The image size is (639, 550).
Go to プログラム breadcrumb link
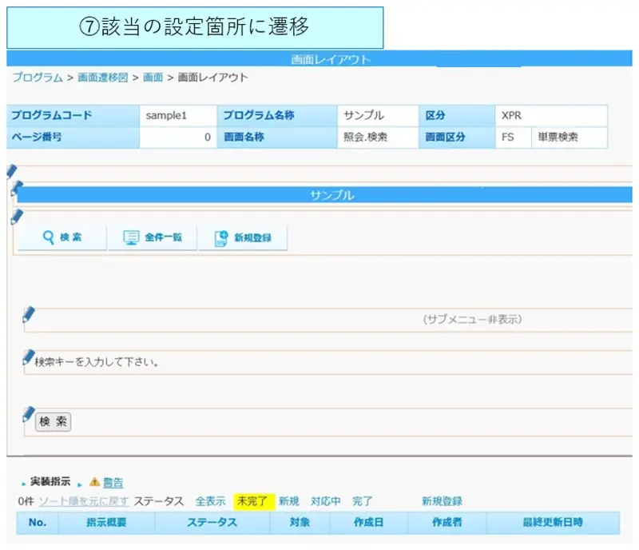point(38,78)
